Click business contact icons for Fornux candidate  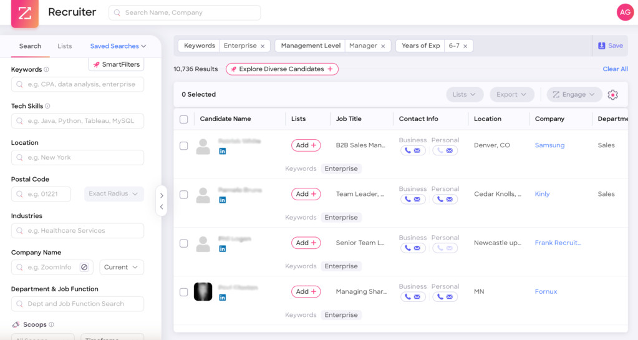413,297
